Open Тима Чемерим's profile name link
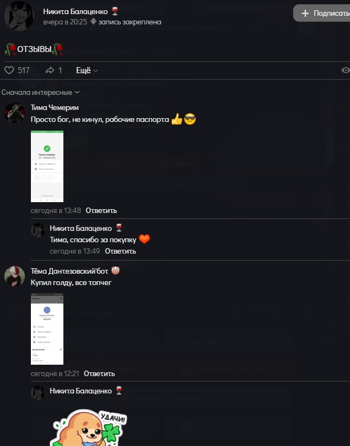Screen dimensions: 350x446 55,107
